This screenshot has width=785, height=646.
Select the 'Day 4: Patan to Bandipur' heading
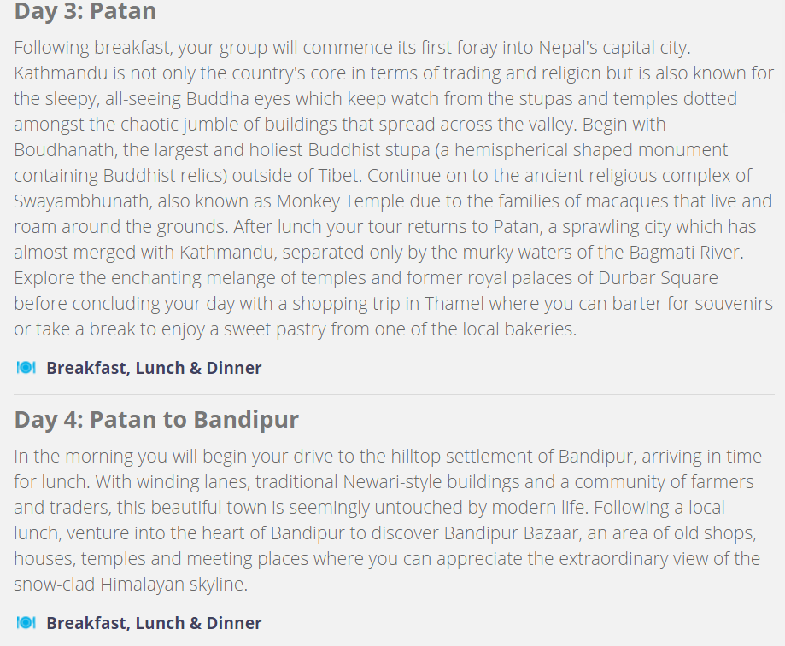click(156, 419)
